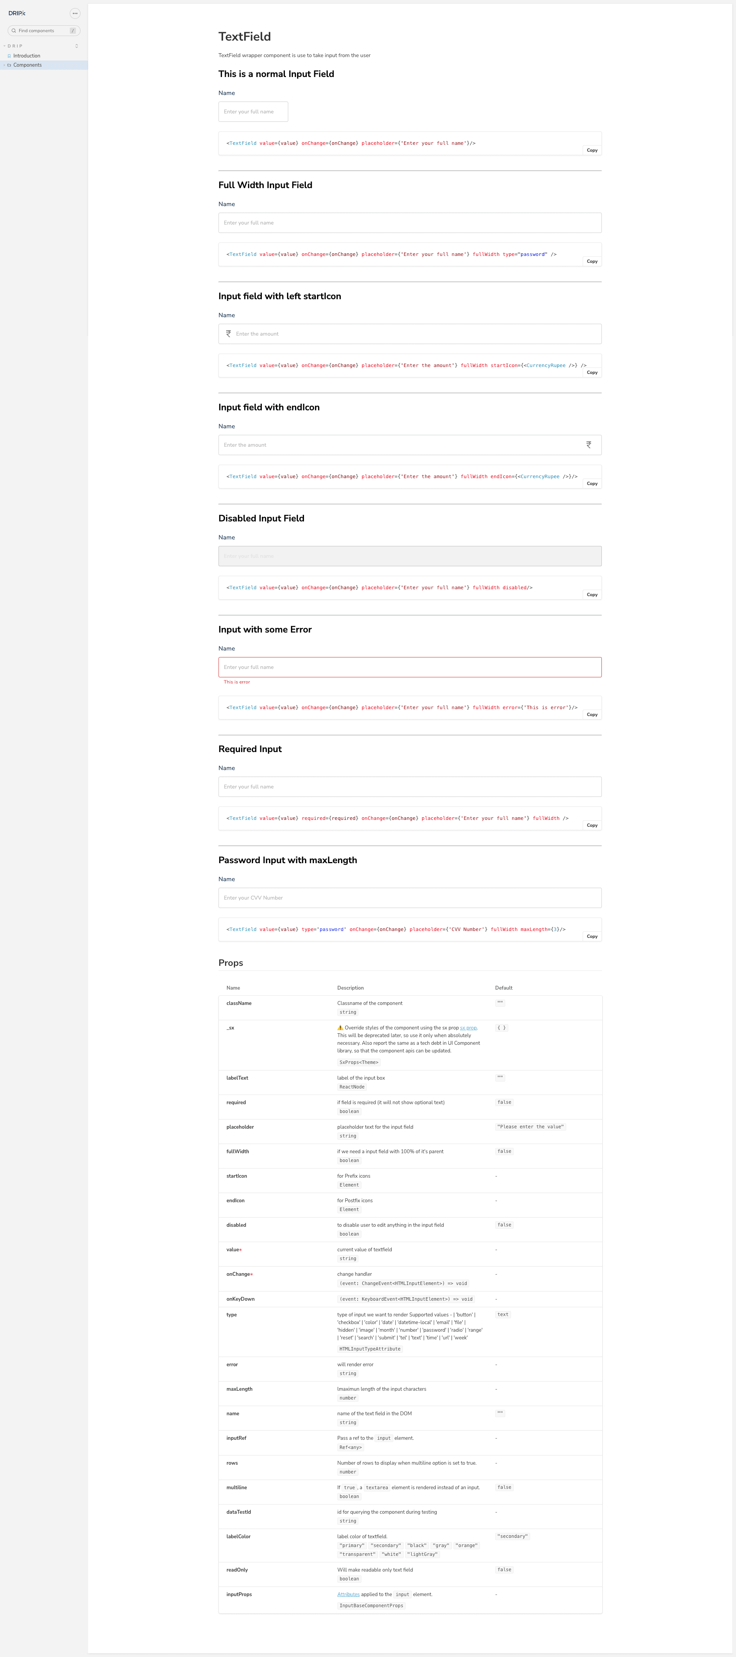
Task: Open the ellipsis options menu in sidebar
Action: coord(75,13)
